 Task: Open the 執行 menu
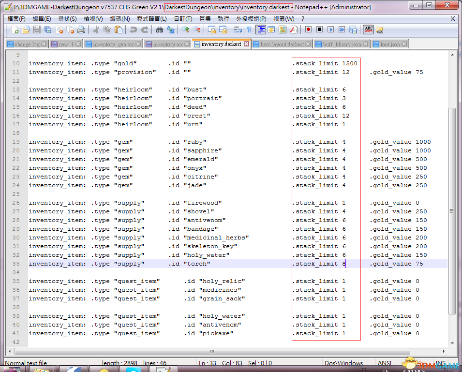point(224,19)
